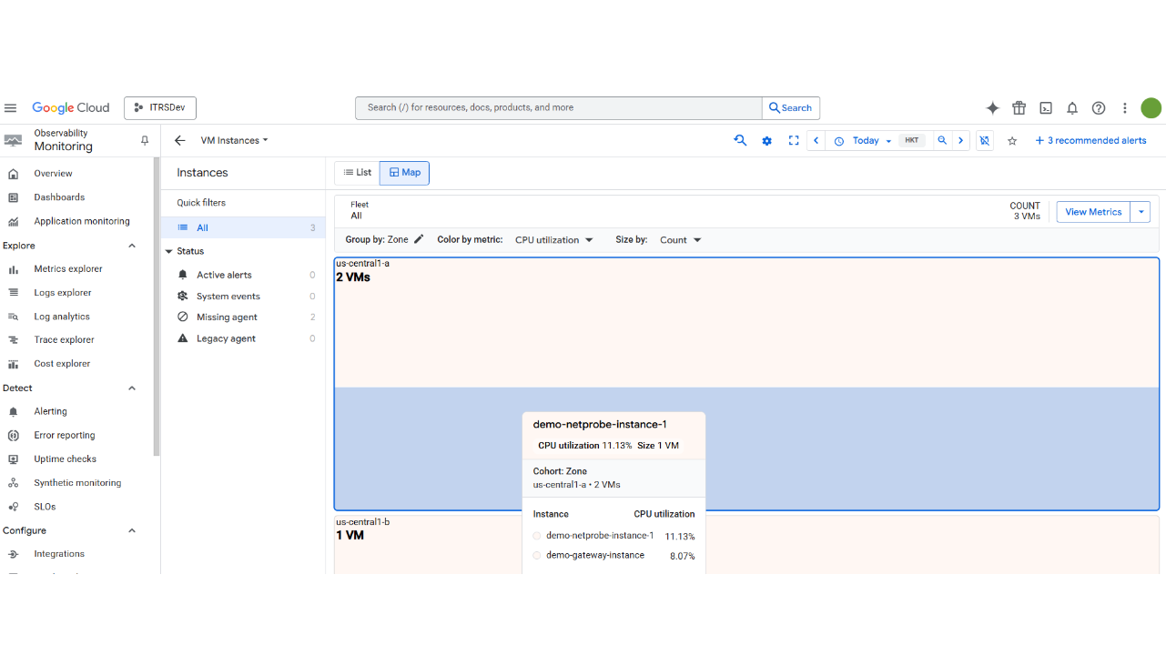Go back using the left arrow
The image size is (1166, 655).
(179, 140)
